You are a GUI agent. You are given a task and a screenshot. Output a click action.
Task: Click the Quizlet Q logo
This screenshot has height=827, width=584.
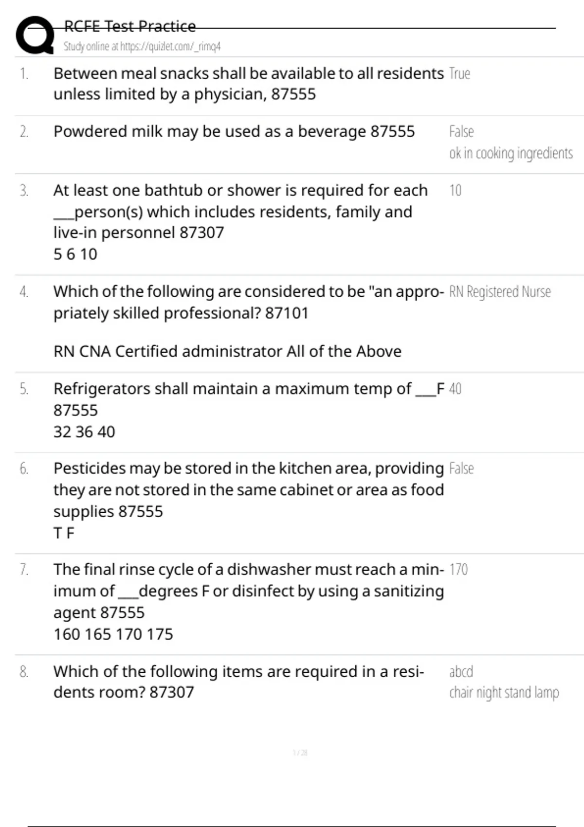pos(35,35)
